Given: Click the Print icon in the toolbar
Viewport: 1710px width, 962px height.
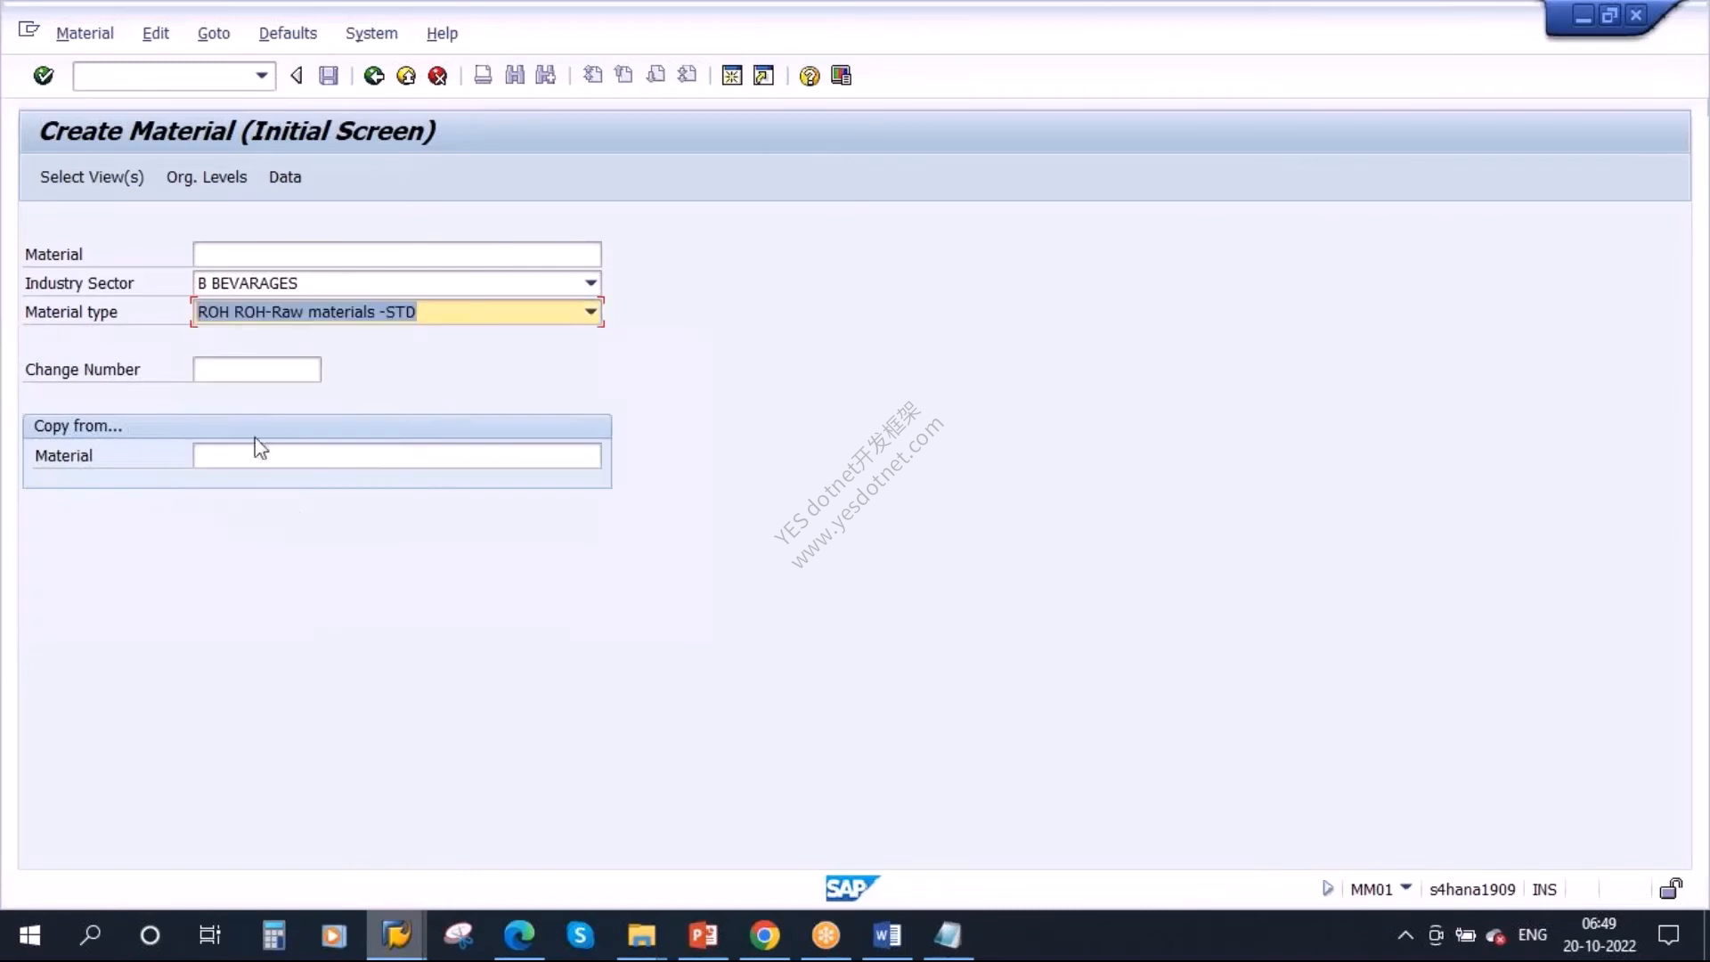Looking at the screenshot, I should click(x=483, y=76).
